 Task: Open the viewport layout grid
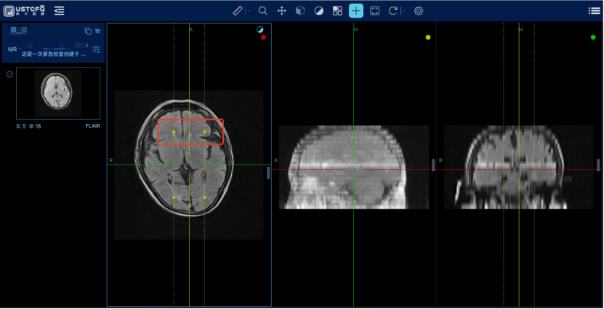337,11
